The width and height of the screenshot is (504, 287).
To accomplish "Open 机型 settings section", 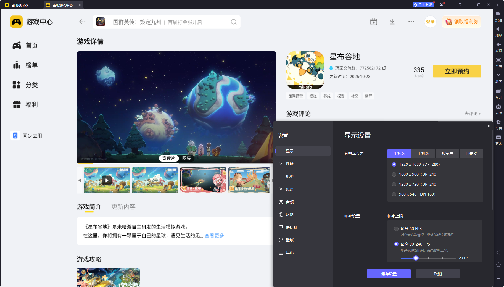I will coord(303,177).
